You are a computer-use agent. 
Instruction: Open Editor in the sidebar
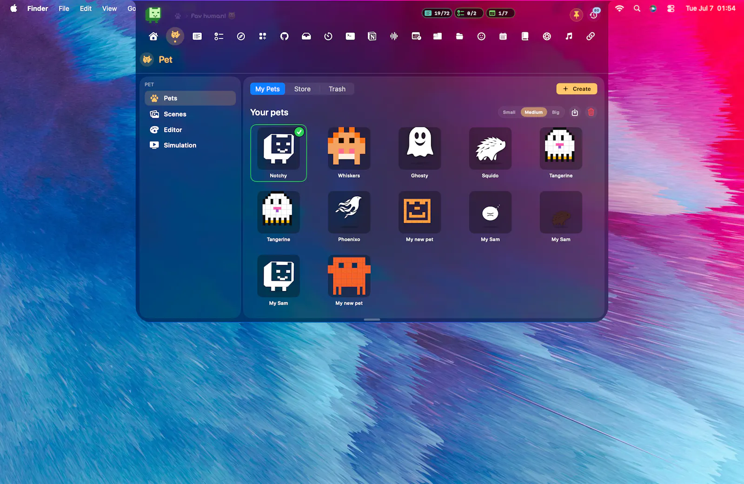click(190, 130)
